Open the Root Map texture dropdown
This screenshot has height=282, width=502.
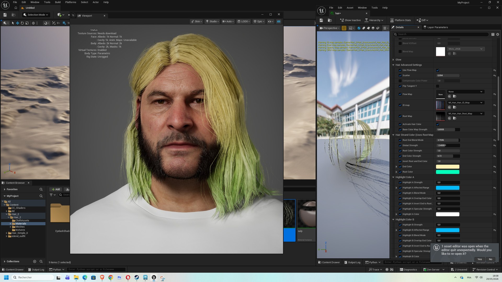(466, 114)
